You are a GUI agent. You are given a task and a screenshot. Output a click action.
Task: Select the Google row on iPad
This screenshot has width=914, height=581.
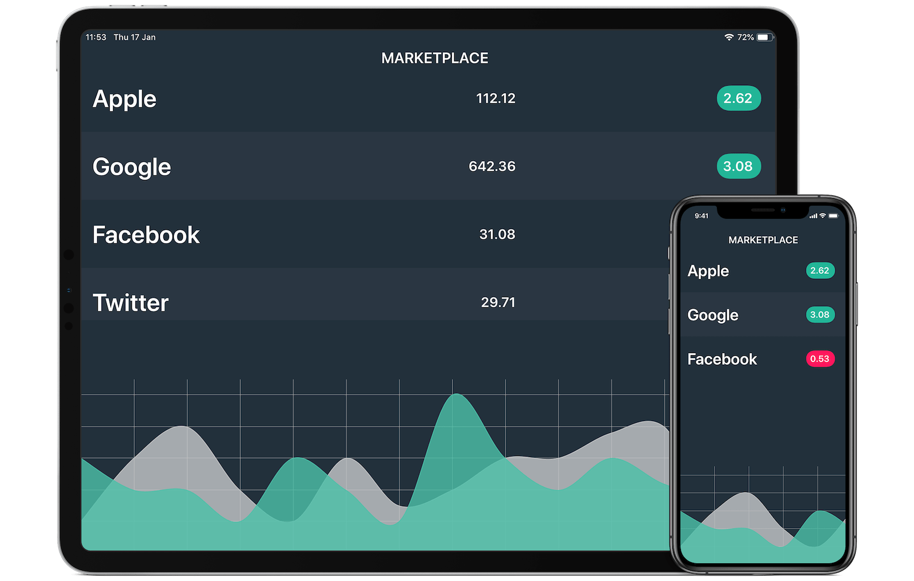point(428,166)
